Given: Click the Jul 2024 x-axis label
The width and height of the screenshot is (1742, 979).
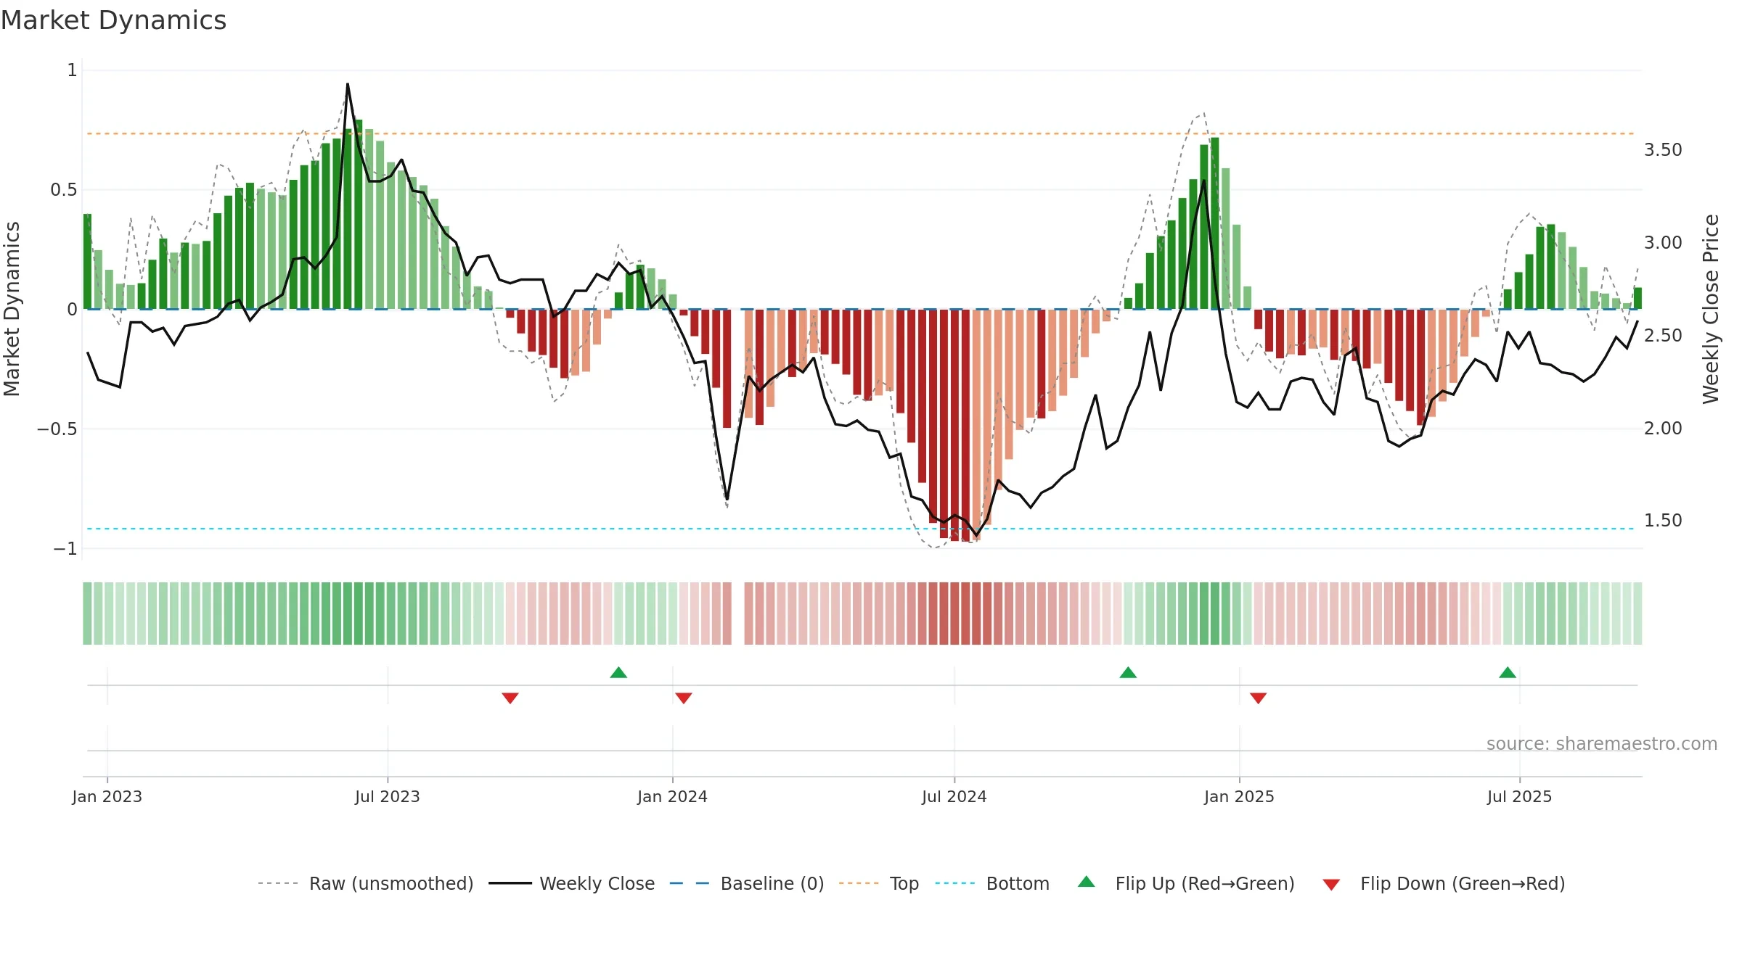Looking at the screenshot, I should (954, 796).
